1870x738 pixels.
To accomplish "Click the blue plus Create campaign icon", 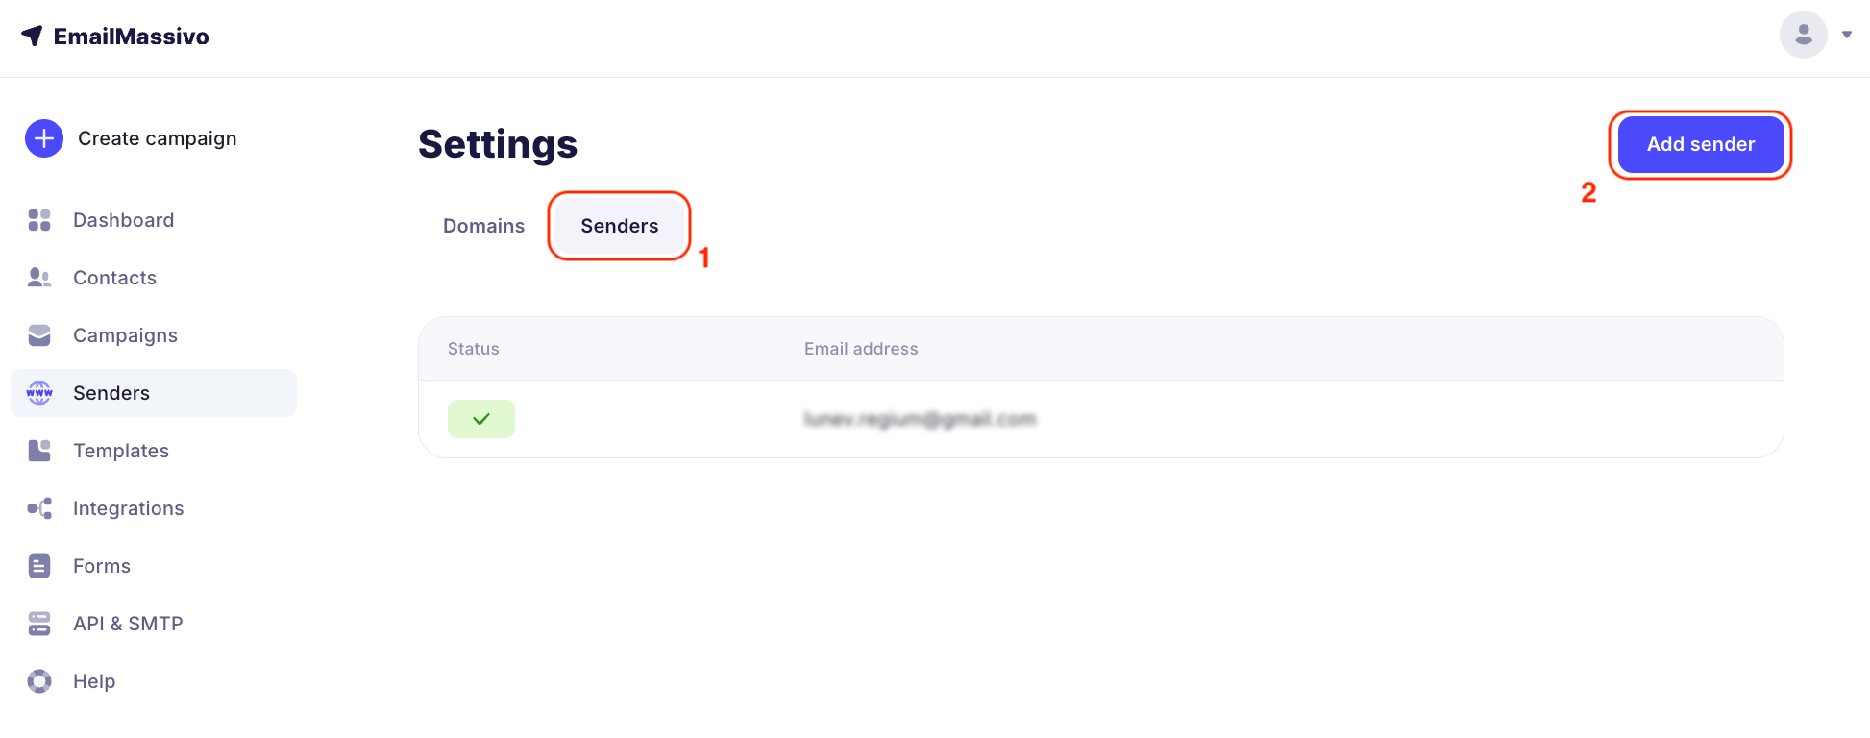I will [x=44, y=138].
